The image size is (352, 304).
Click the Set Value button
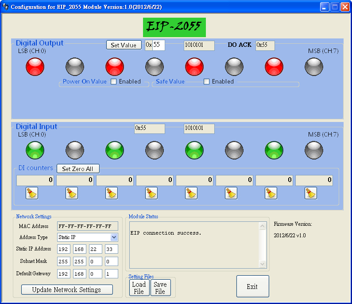point(124,45)
